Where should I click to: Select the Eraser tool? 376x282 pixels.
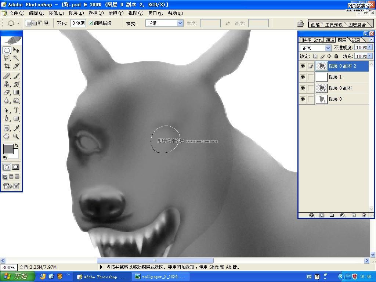pos(7,92)
